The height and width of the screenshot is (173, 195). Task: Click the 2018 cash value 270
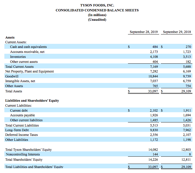188,47
